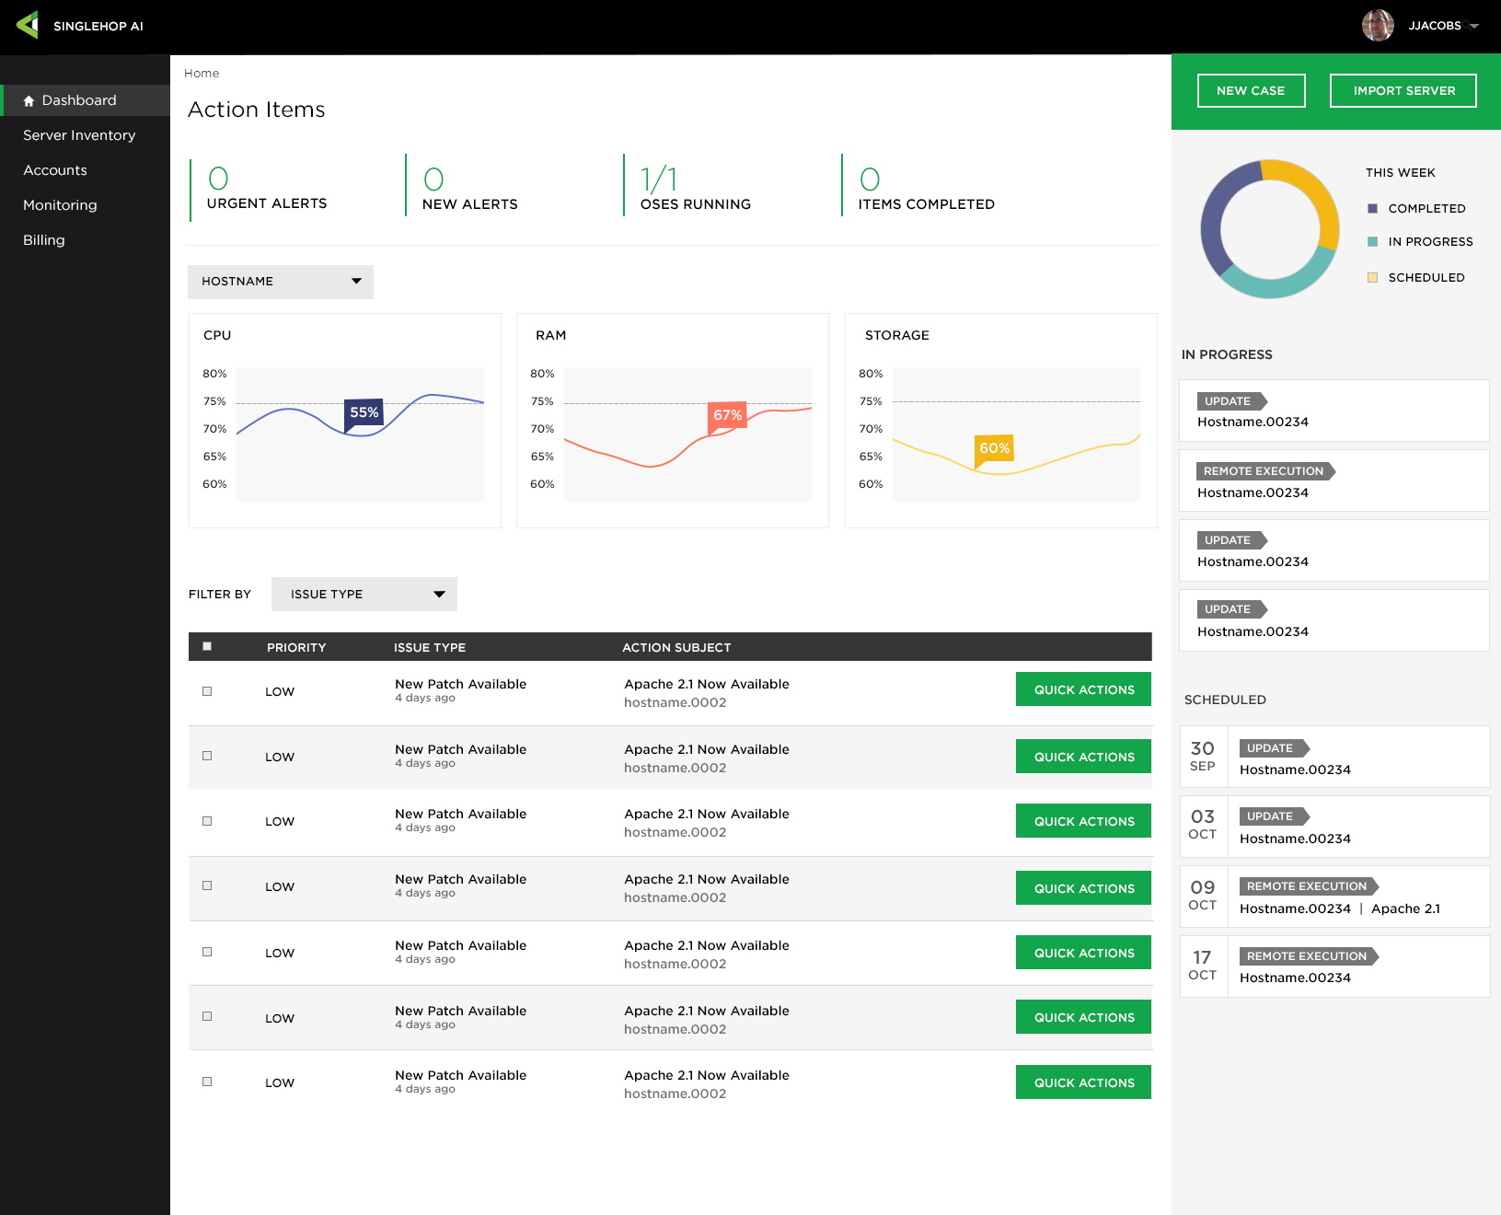This screenshot has height=1215, width=1501.
Task: Open the REMOTE EXECUTION in-progress card
Action: 1334,480
